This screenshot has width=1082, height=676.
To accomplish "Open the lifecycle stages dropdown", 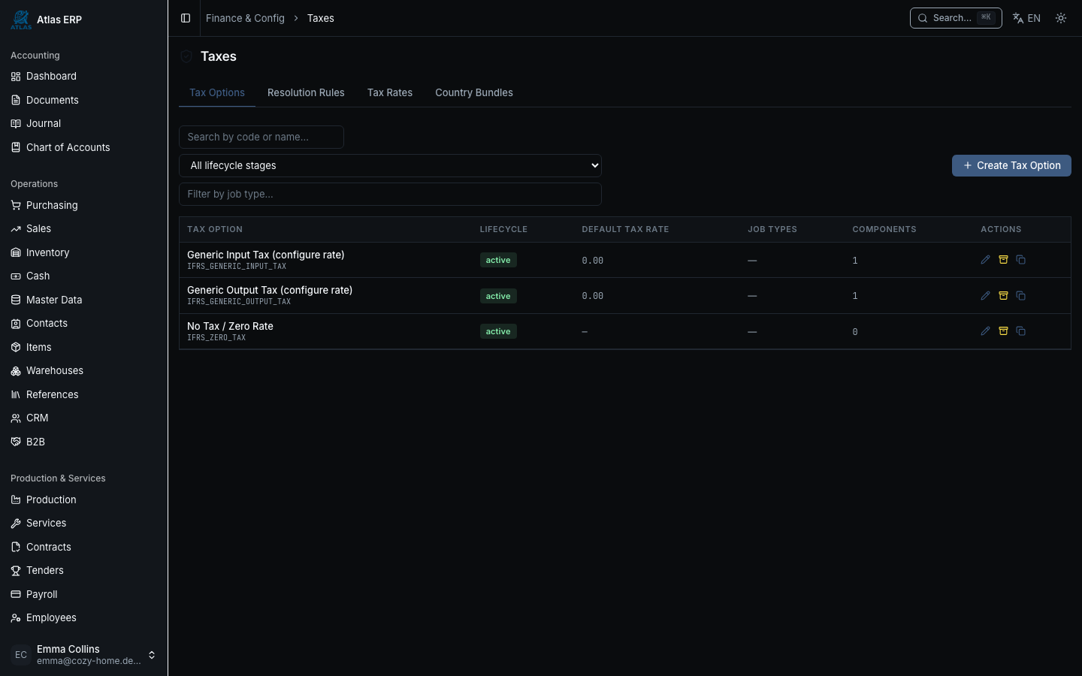I will 390,165.
